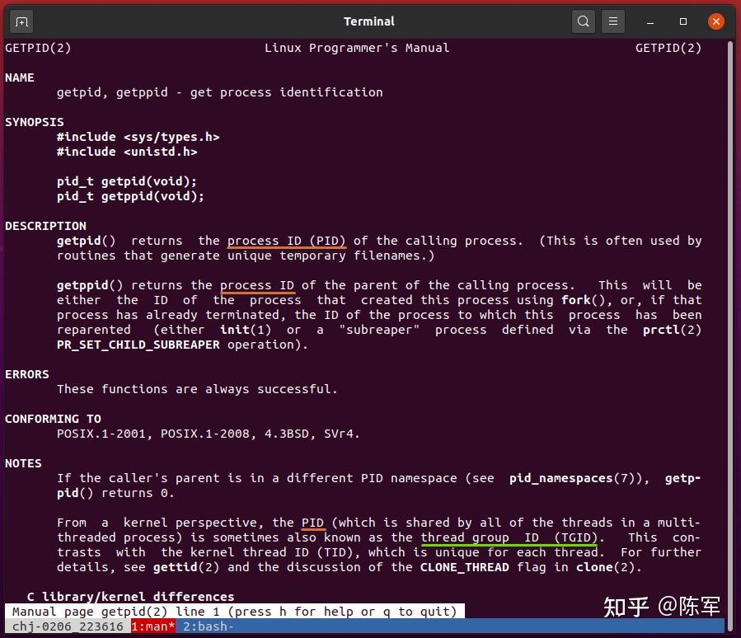Viewport: 741px width, 638px height.
Task: Click the DESCRIPTION section header
Action: tap(45, 226)
